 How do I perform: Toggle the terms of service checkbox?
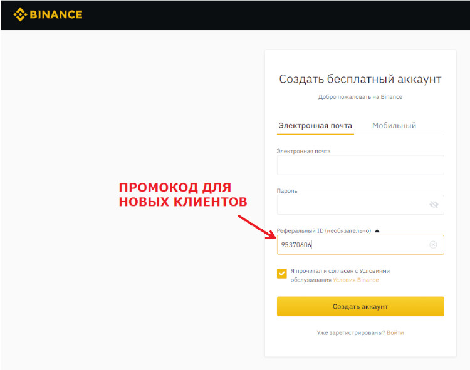(x=282, y=274)
